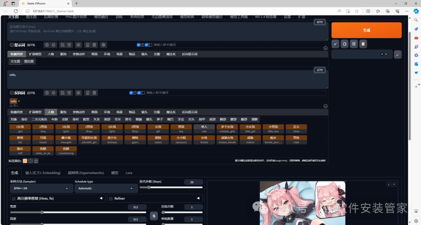Download the preview image with the arrow icon

(389, 185)
